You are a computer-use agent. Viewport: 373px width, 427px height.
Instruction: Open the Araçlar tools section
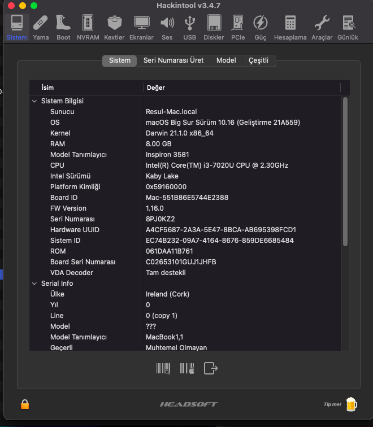[322, 28]
